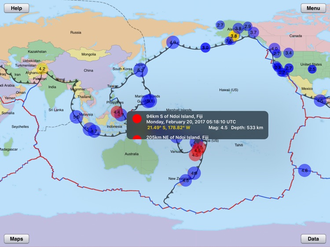Click the Mag: 4.5 value in popup
The height and width of the screenshot is (247, 330).
pos(218,128)
